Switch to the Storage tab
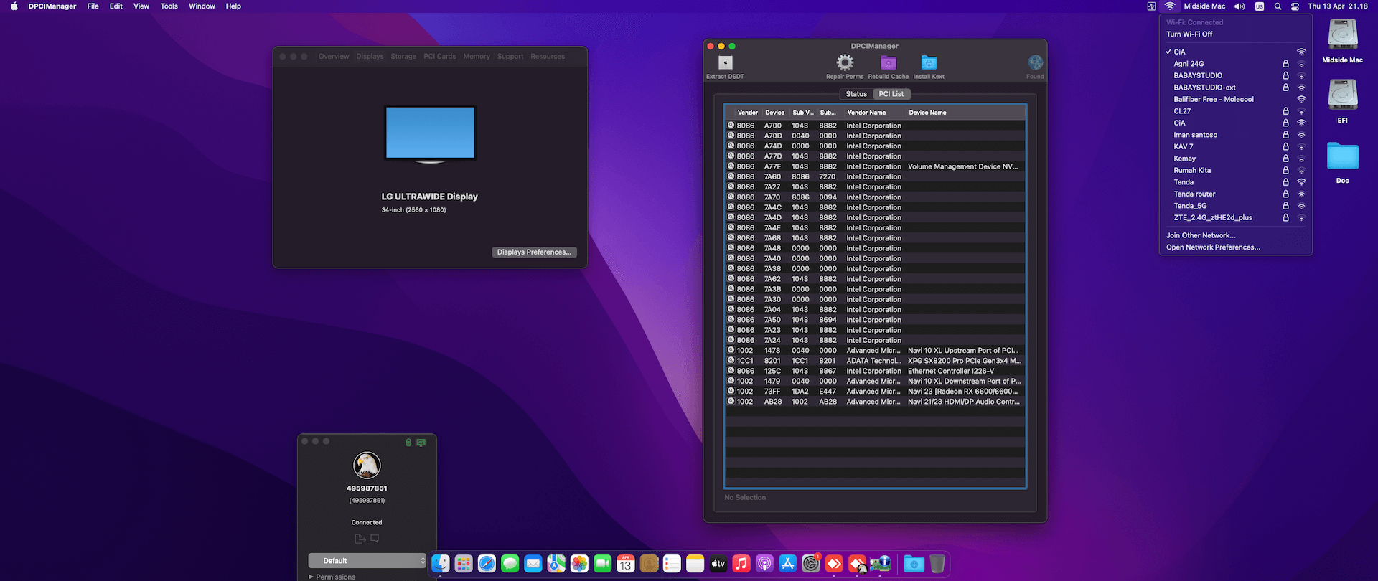 click(403, 57)
